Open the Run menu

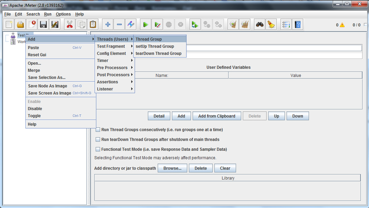48,14
